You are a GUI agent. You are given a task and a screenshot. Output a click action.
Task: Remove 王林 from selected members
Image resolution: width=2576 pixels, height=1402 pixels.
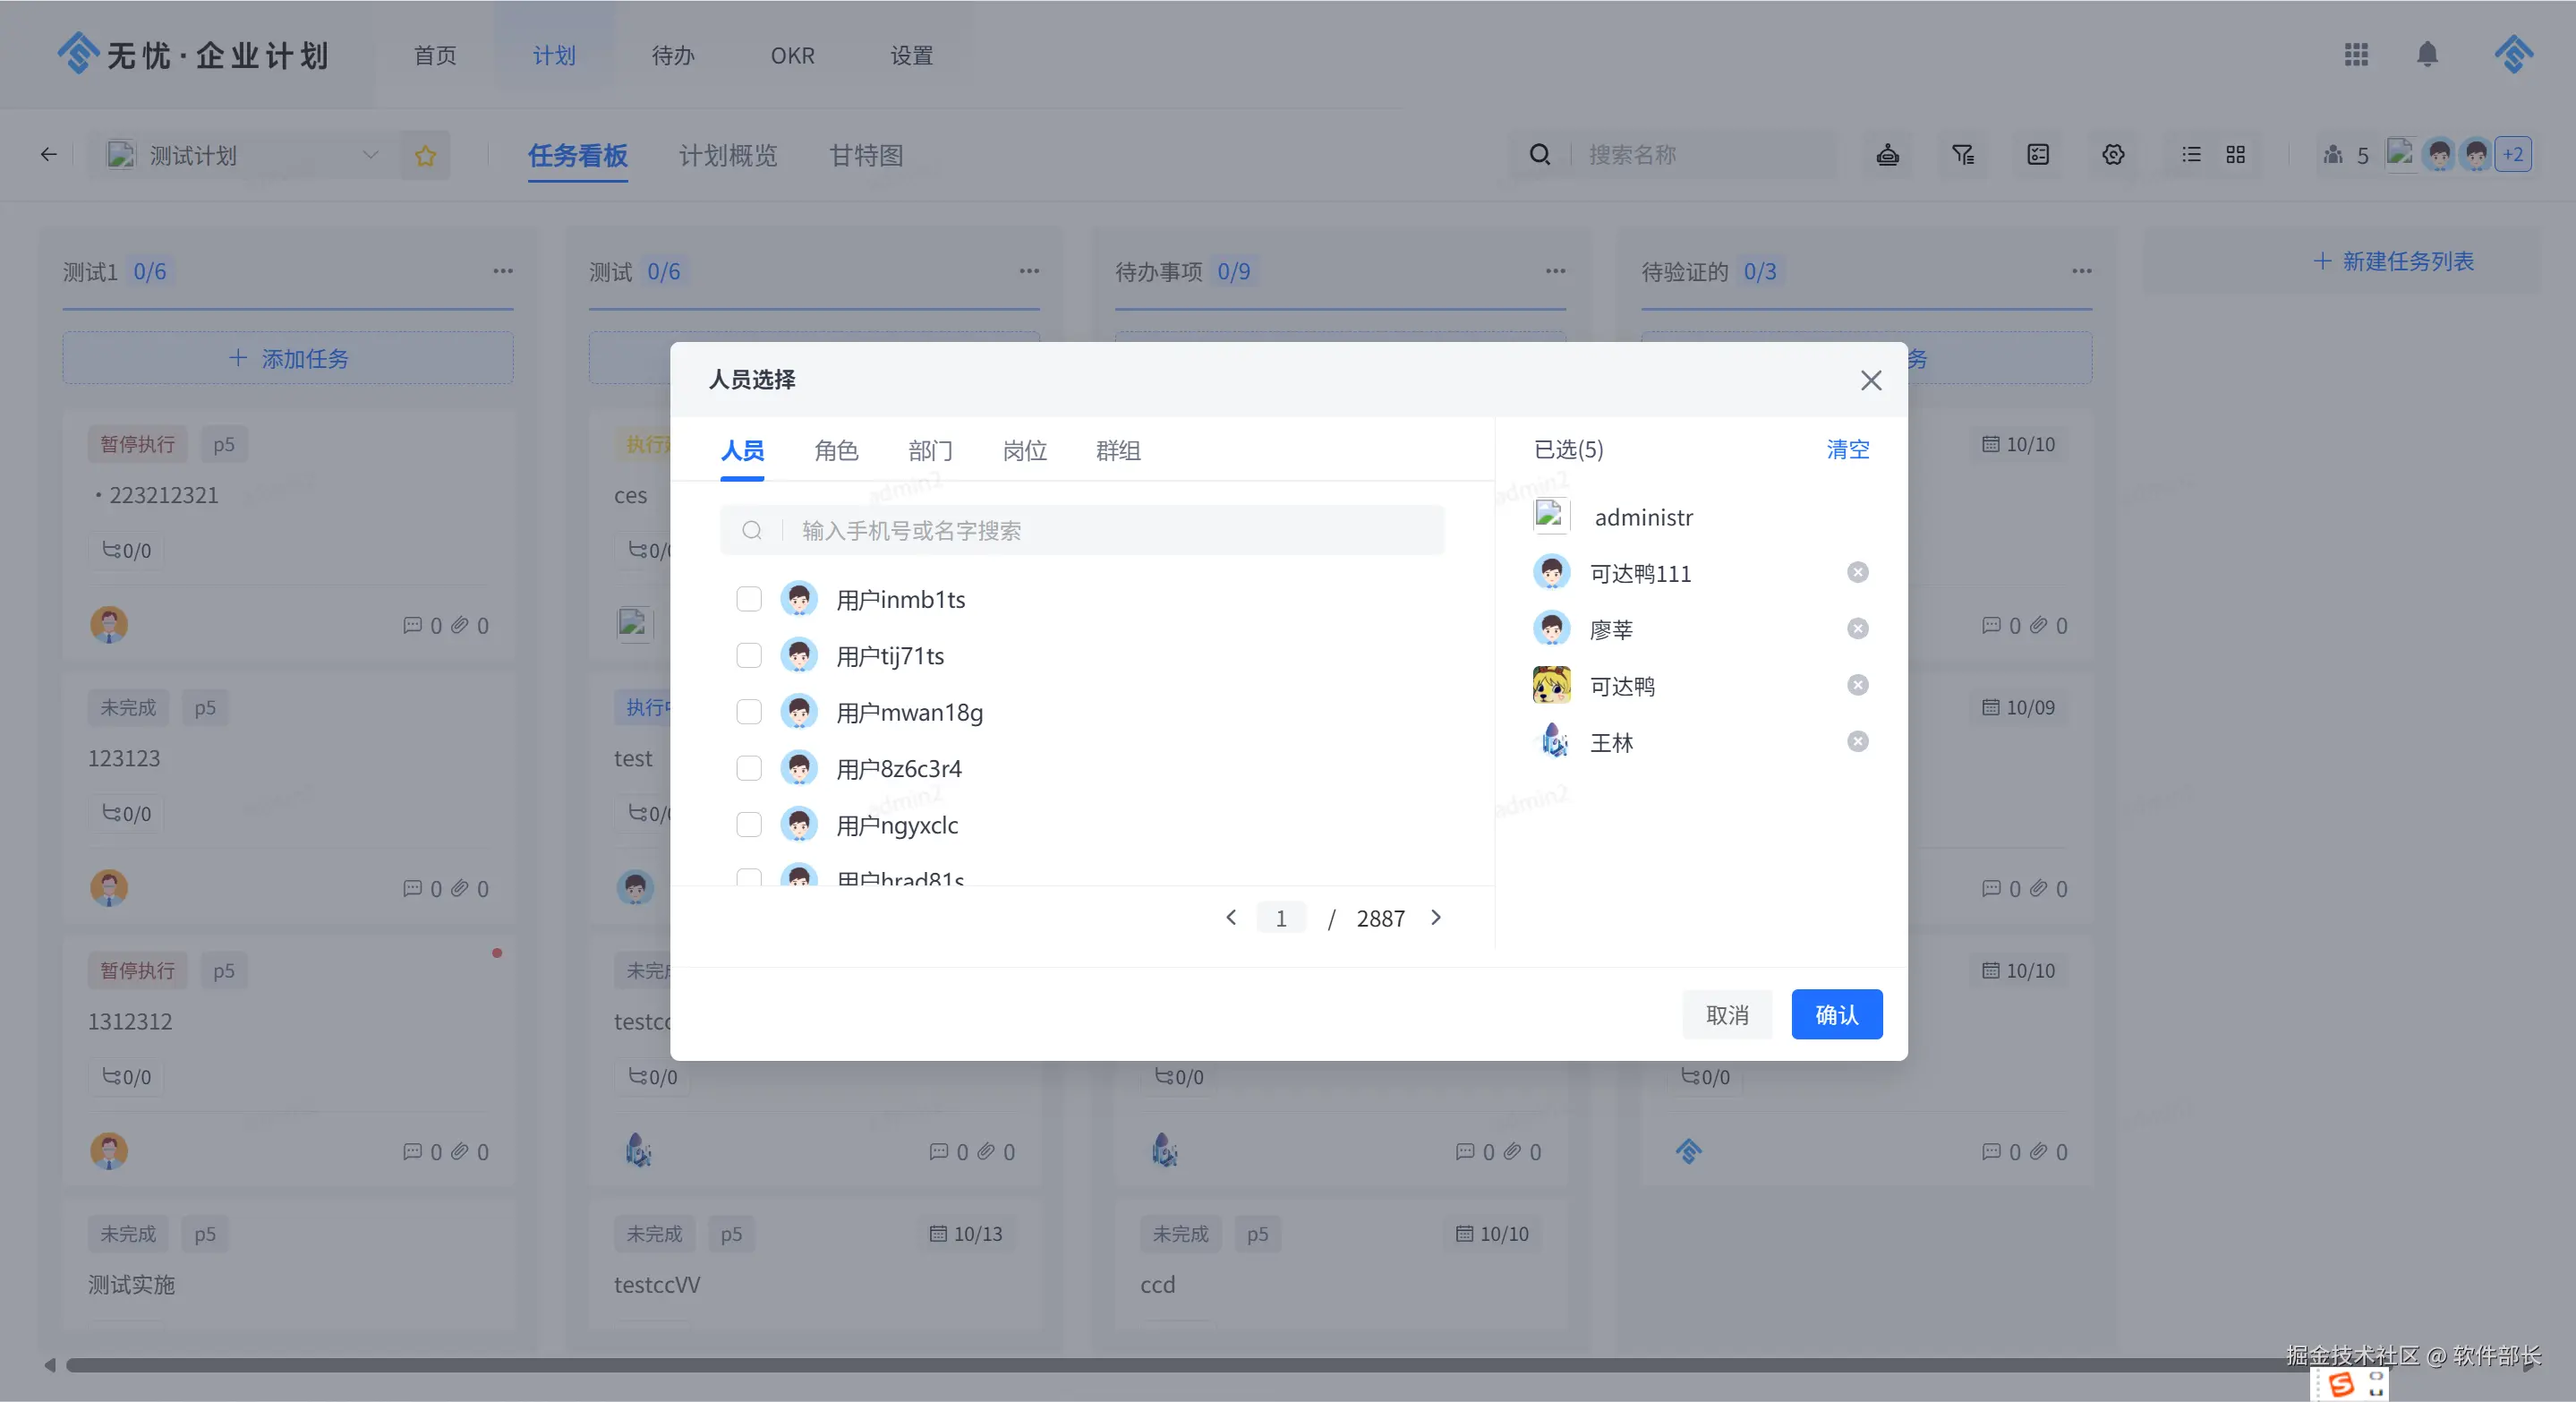coord(1857,741)
